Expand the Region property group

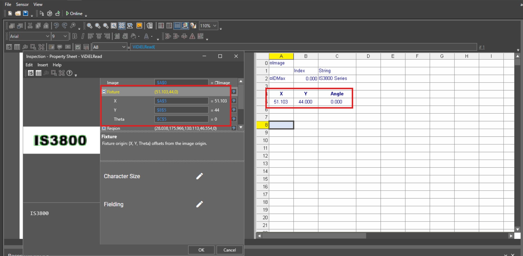pos(104,128)
